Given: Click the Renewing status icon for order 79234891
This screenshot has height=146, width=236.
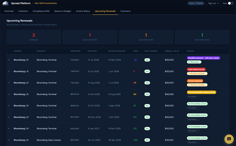Looking at the screenshot, I should tap(189, 62).
